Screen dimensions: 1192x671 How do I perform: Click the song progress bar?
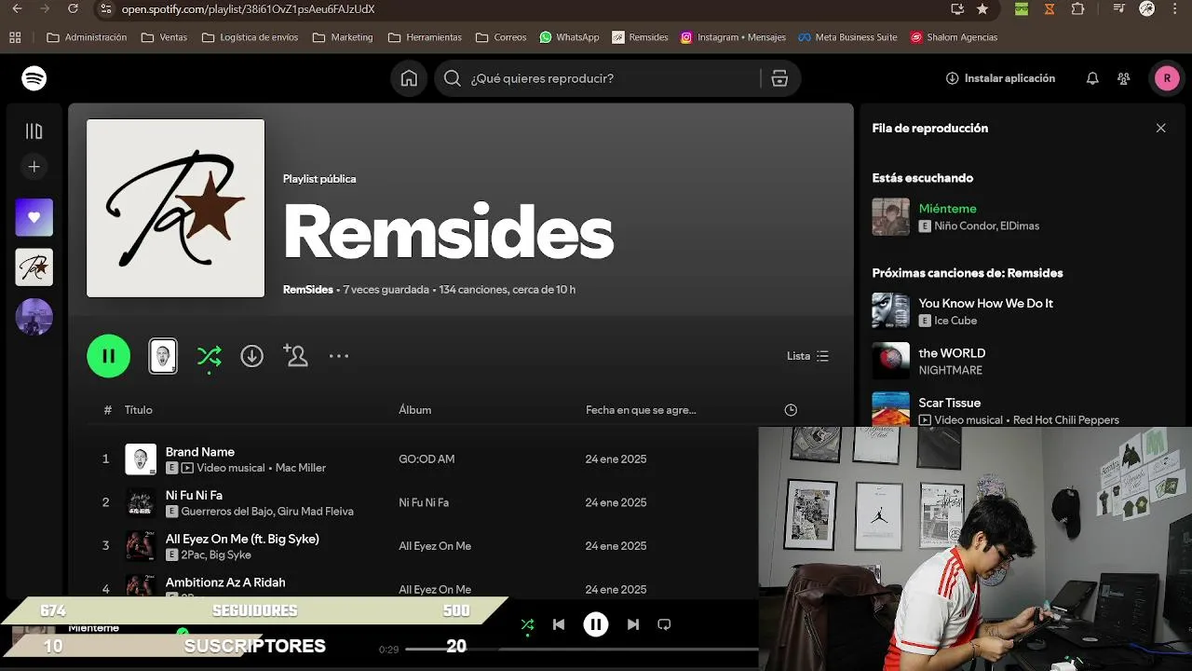pyautogui.click(x=582, y=649)
